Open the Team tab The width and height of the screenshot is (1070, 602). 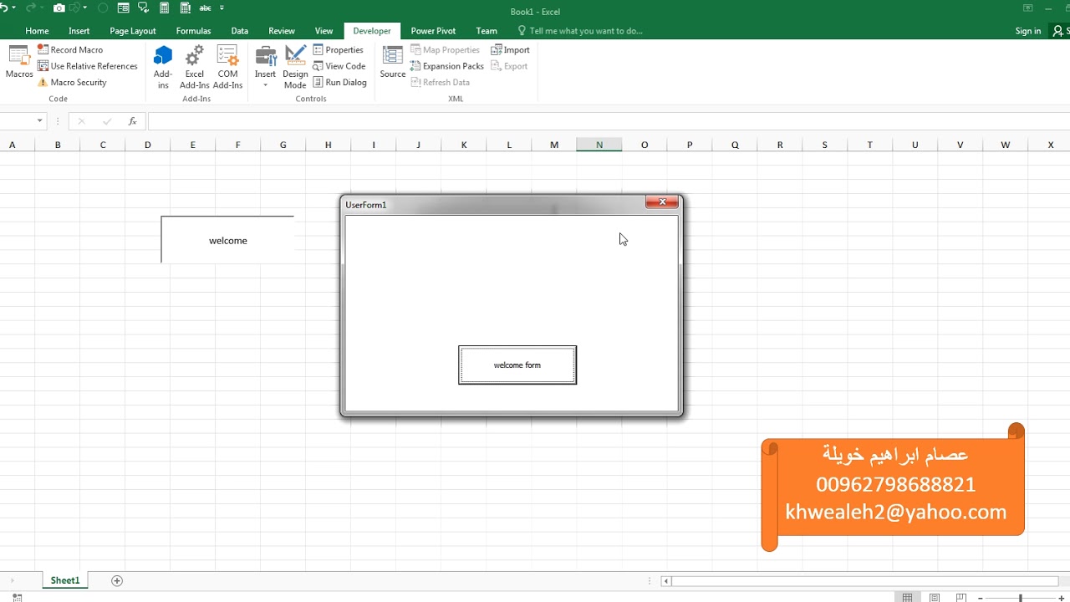[x=487, y=31]
